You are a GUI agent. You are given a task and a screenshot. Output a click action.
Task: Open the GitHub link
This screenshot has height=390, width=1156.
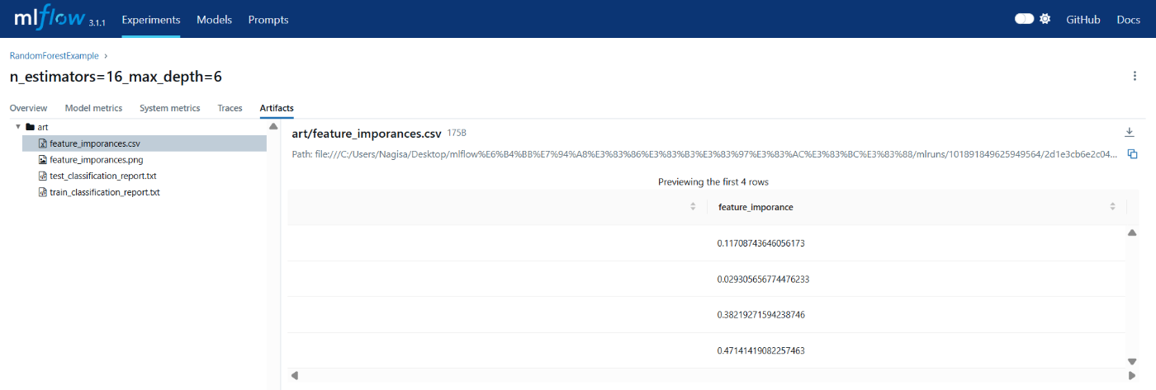tap(1083, 20)
